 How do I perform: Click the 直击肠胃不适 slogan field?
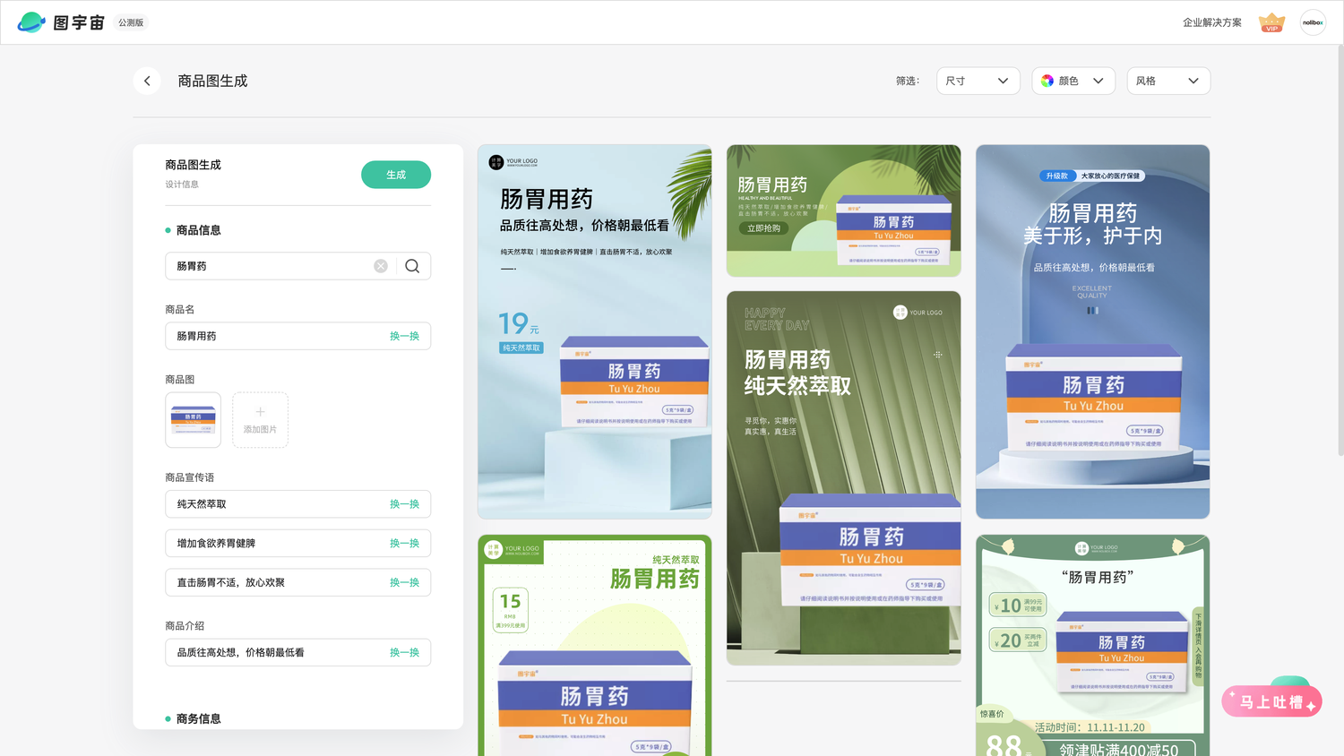tap(297, 582)
